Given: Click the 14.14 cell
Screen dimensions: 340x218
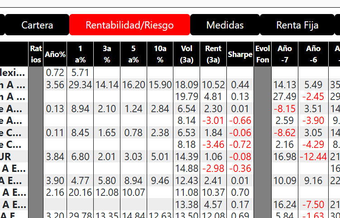Looking at the screenshot, I should [x=107, y=85].
